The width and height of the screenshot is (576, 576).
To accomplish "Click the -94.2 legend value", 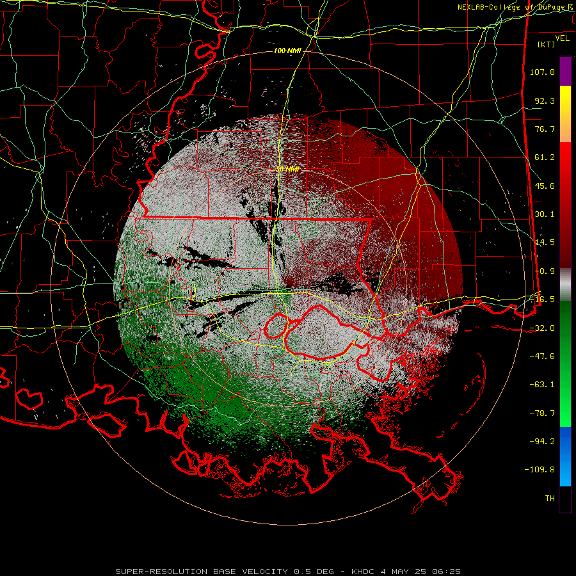I will 542,442.
